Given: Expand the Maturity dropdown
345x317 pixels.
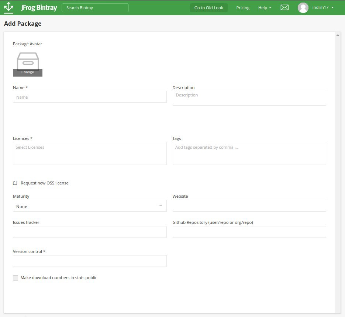Looking at the screenshot, I should tap(90, 206).
